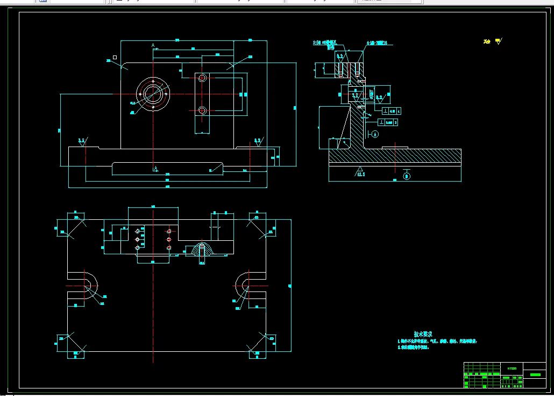Select the 3.2 roughness symbol on right base step

[x=259, y=142]
